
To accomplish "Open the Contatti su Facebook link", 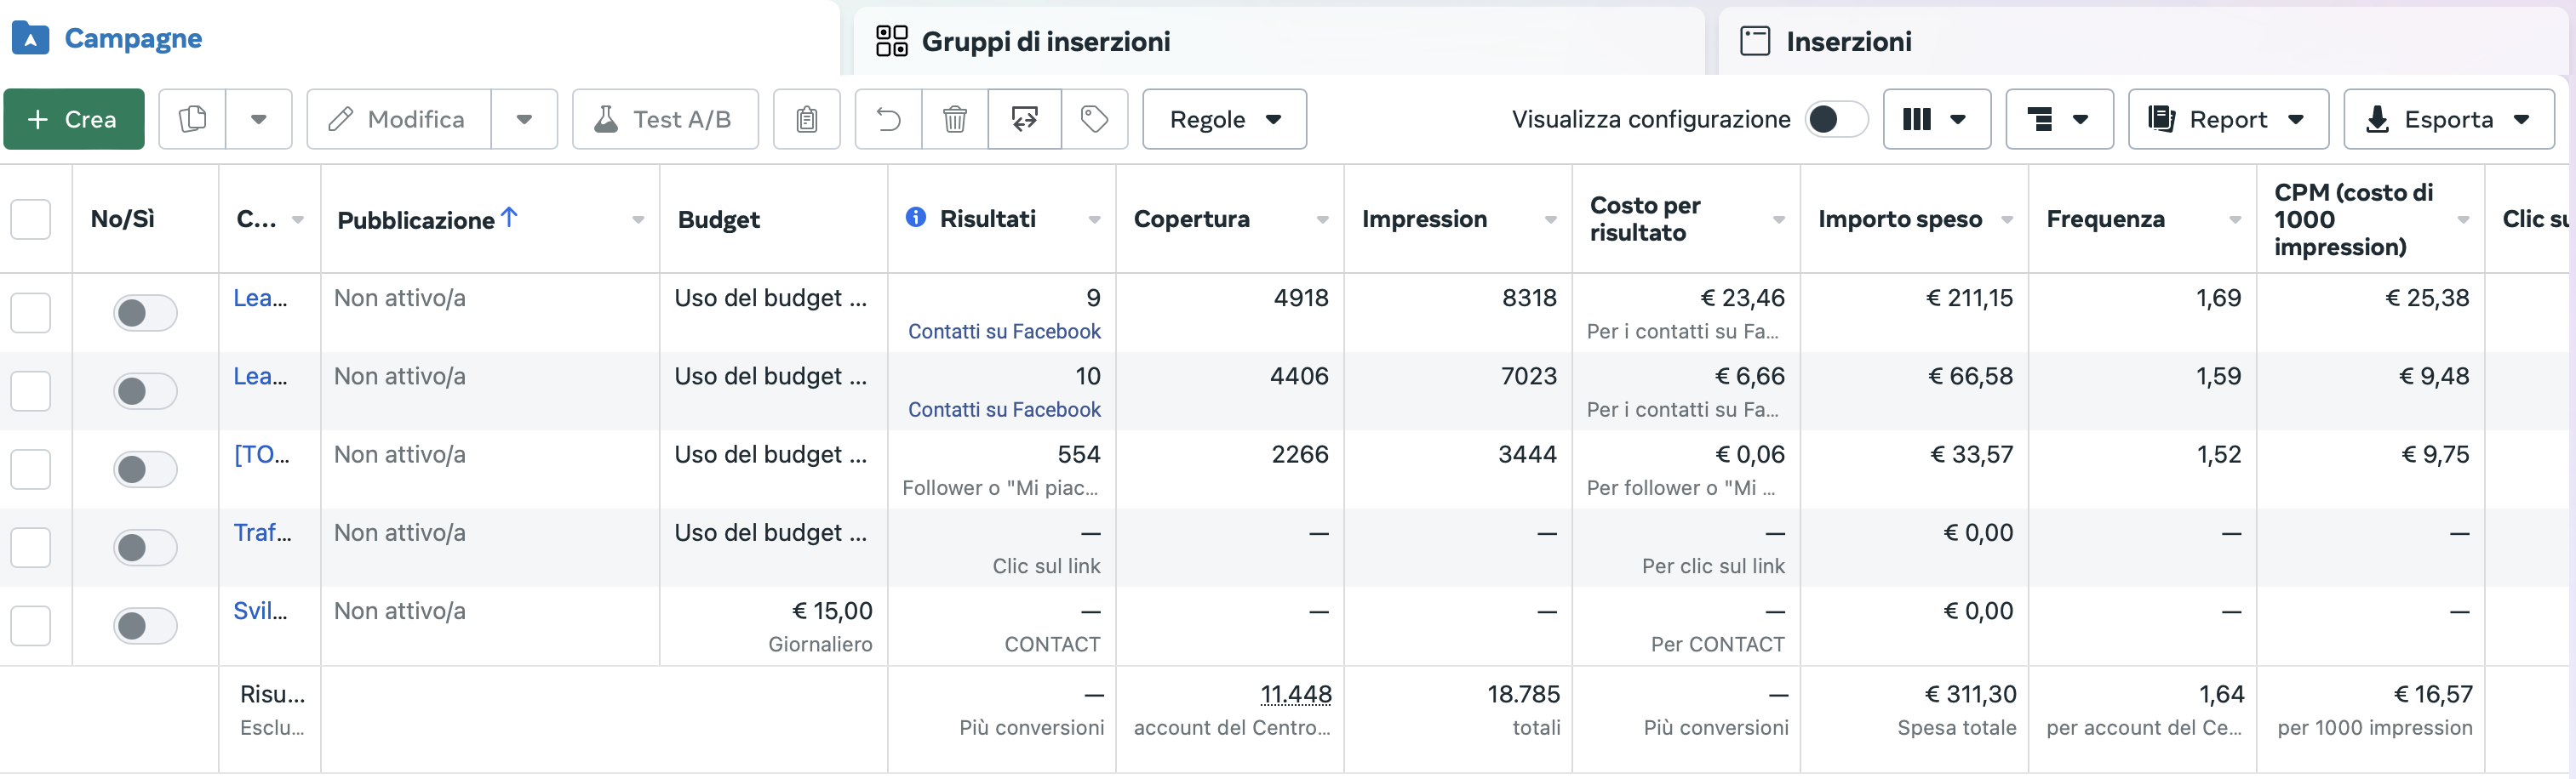I will point(1004,331).
